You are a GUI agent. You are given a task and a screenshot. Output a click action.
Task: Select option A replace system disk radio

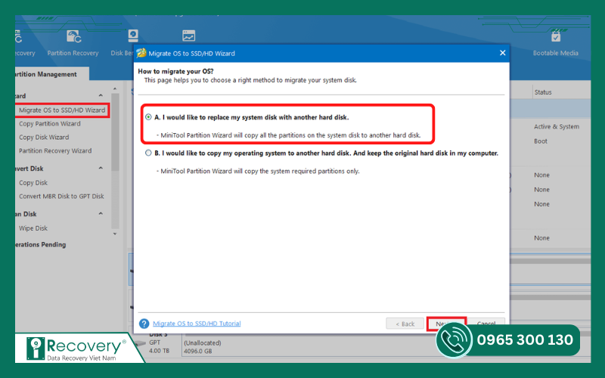(148, 117)
